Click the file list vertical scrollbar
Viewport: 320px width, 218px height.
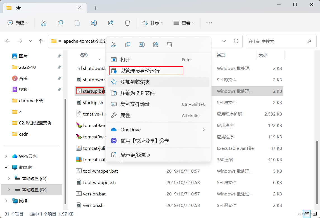[317, 172]
